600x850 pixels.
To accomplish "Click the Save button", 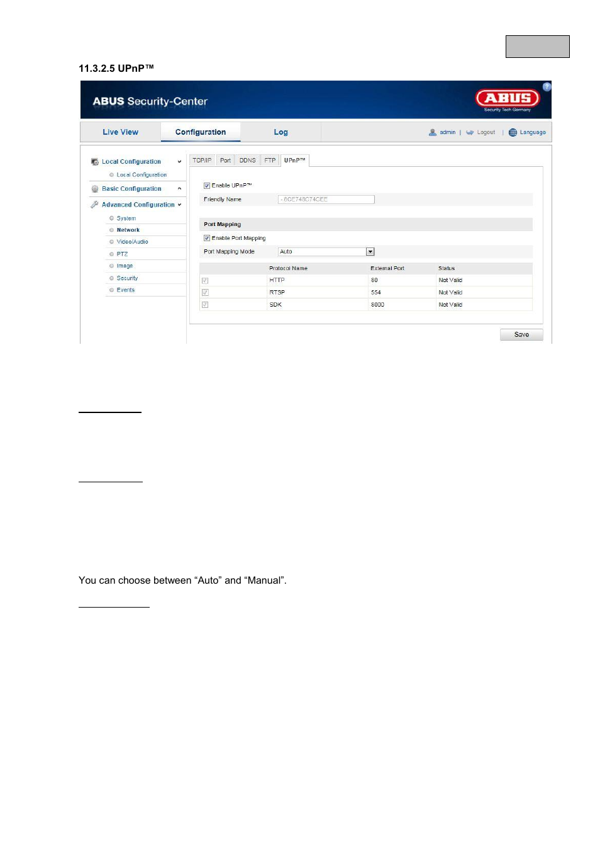I will pos(521,335).
